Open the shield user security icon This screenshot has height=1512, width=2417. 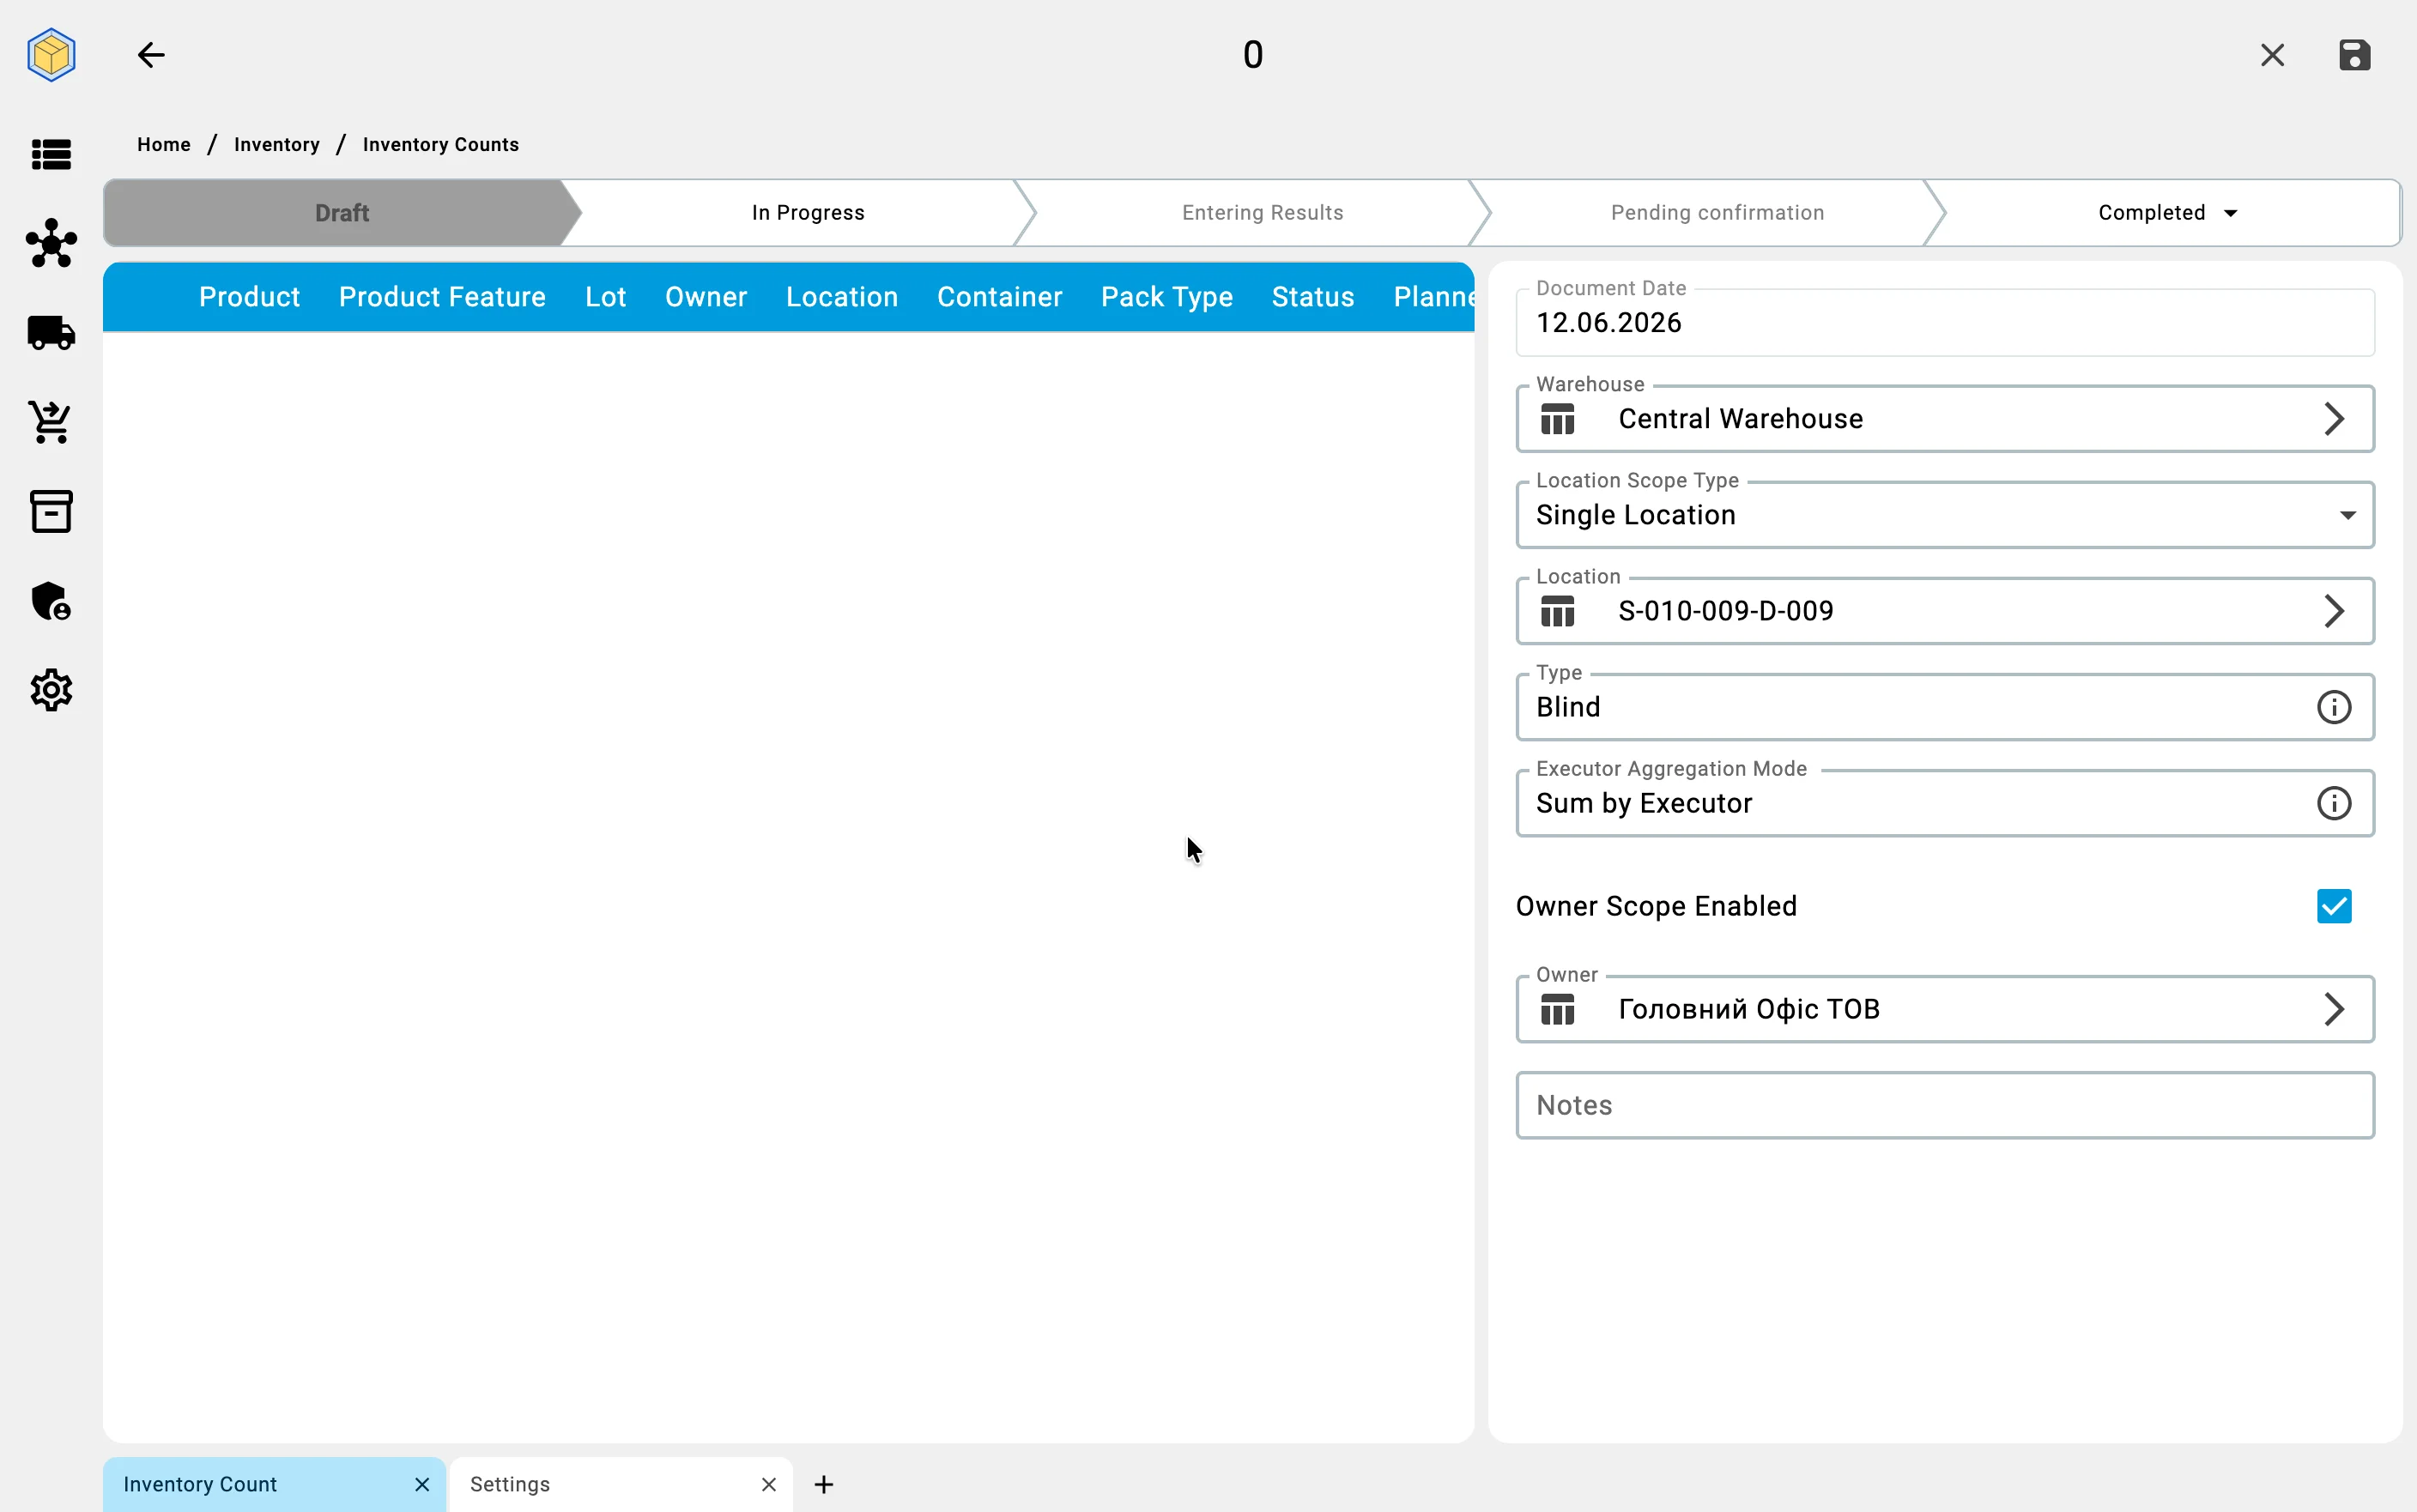(51, 601)
